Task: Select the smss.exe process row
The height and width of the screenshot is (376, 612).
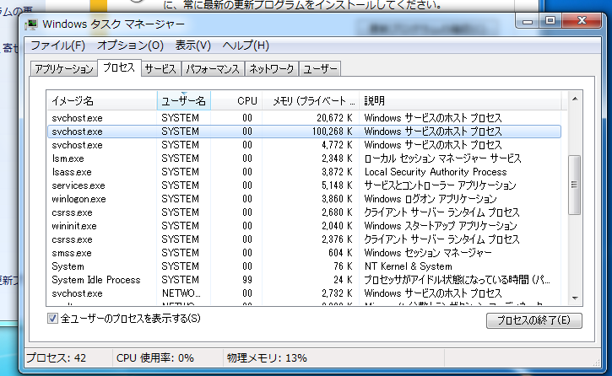Action: click(x=304, y=253)
